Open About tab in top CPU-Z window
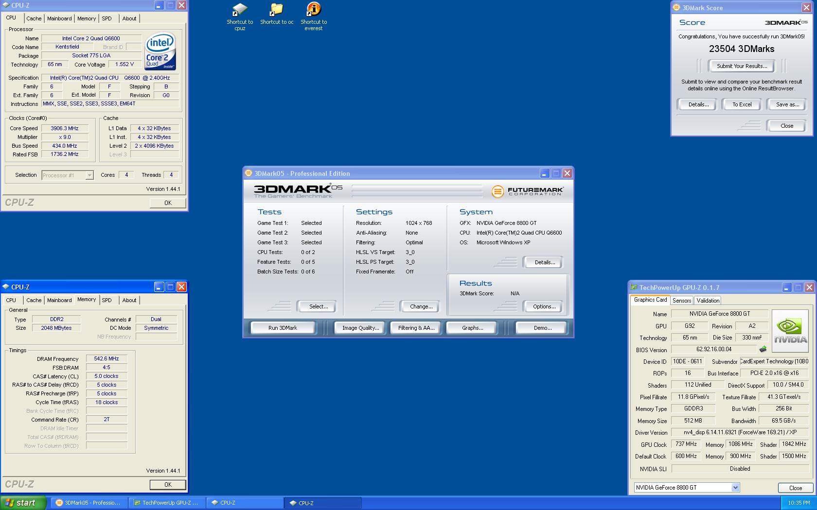The height and width of the screenshot is (510, 817). coord(129,18)
